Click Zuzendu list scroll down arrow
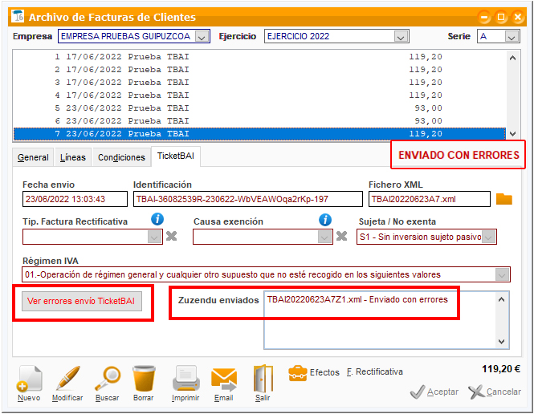 502,342
